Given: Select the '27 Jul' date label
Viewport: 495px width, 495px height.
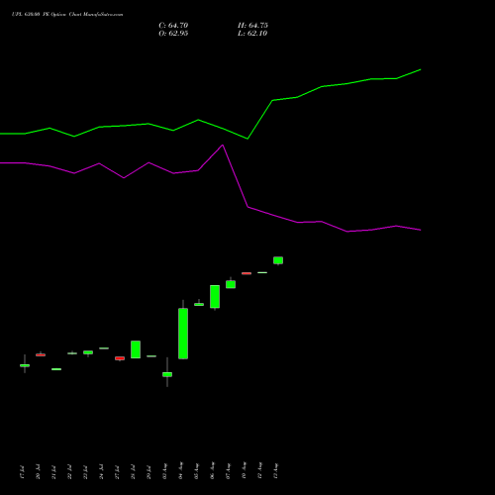Looking at the screenshot, I should [x=117, y=472].
